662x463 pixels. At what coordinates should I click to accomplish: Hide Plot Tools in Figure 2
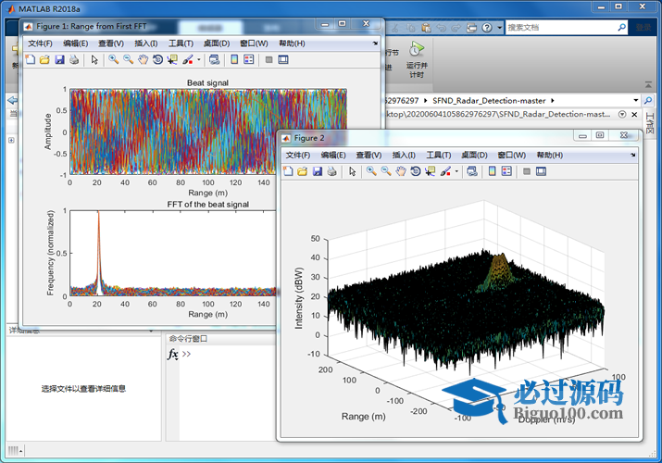[527, 171]
